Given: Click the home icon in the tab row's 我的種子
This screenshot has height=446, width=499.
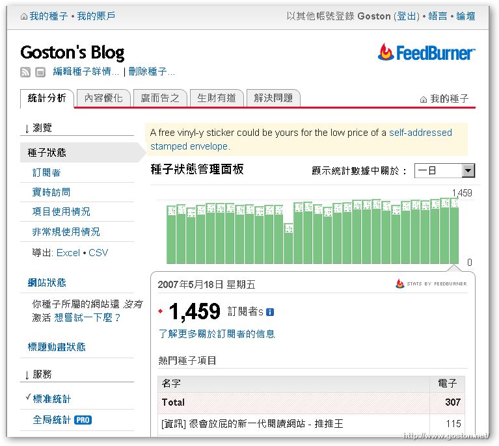Looking at the screenshot, I should pyautogui.click(x=423, y=99).
